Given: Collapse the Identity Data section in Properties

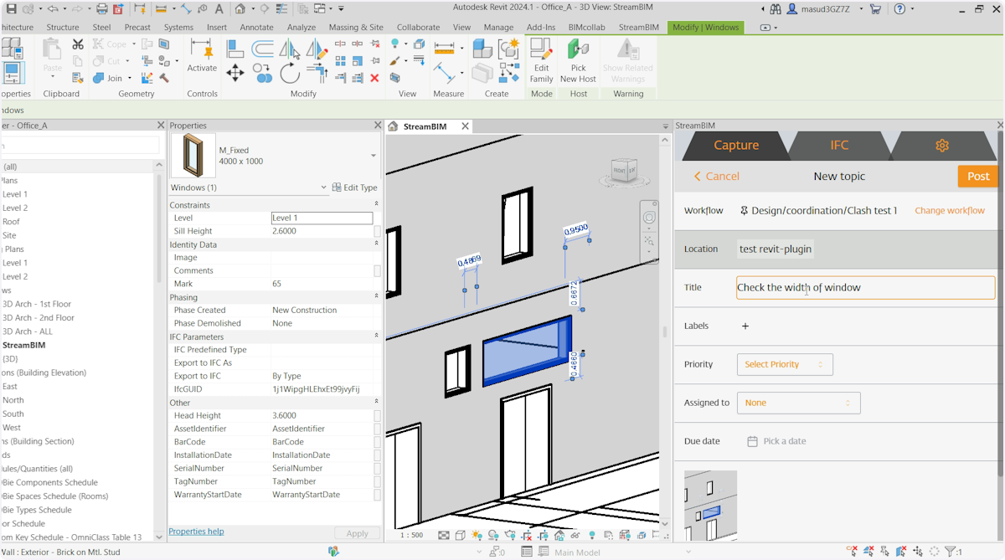Looking at the screenshot, I should [376, 244].
